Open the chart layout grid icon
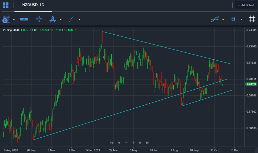The height and width of the screenshot is (153, 258). (x=6, y=5)
